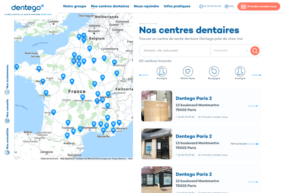
Task: Select the Rhône-Alpes region icon
Action: [x=188, y=71]
